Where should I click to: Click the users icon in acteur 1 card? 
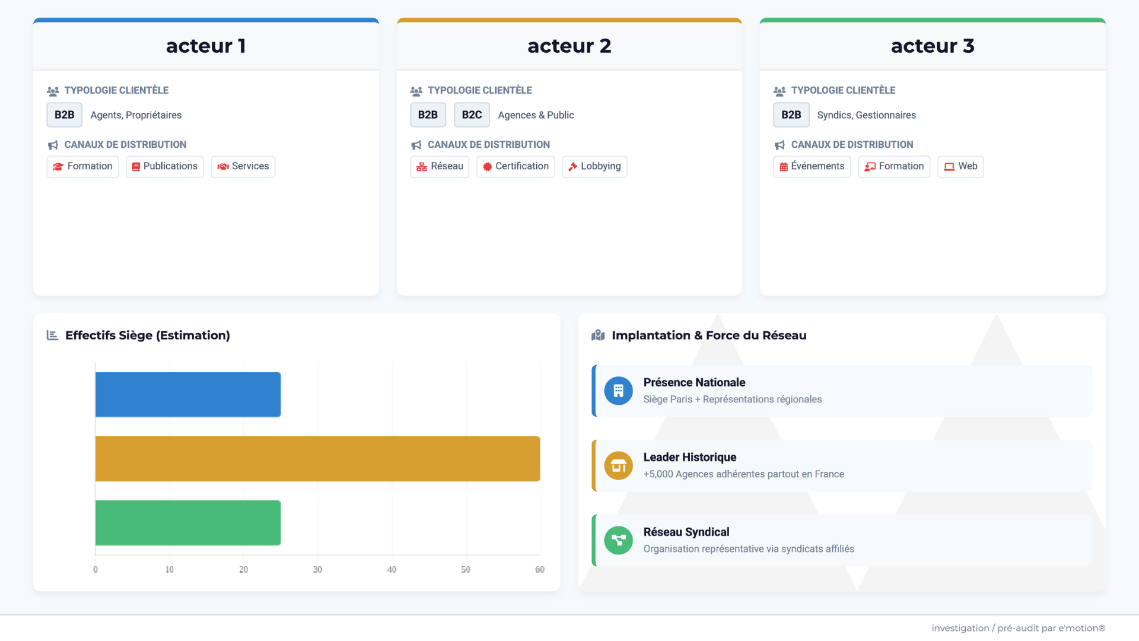pyautogui.click(x=53, y=91)
